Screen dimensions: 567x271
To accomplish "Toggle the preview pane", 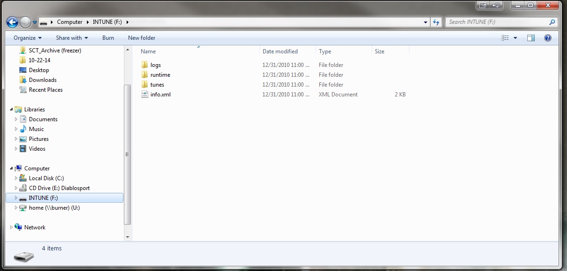I will point(531,38).
